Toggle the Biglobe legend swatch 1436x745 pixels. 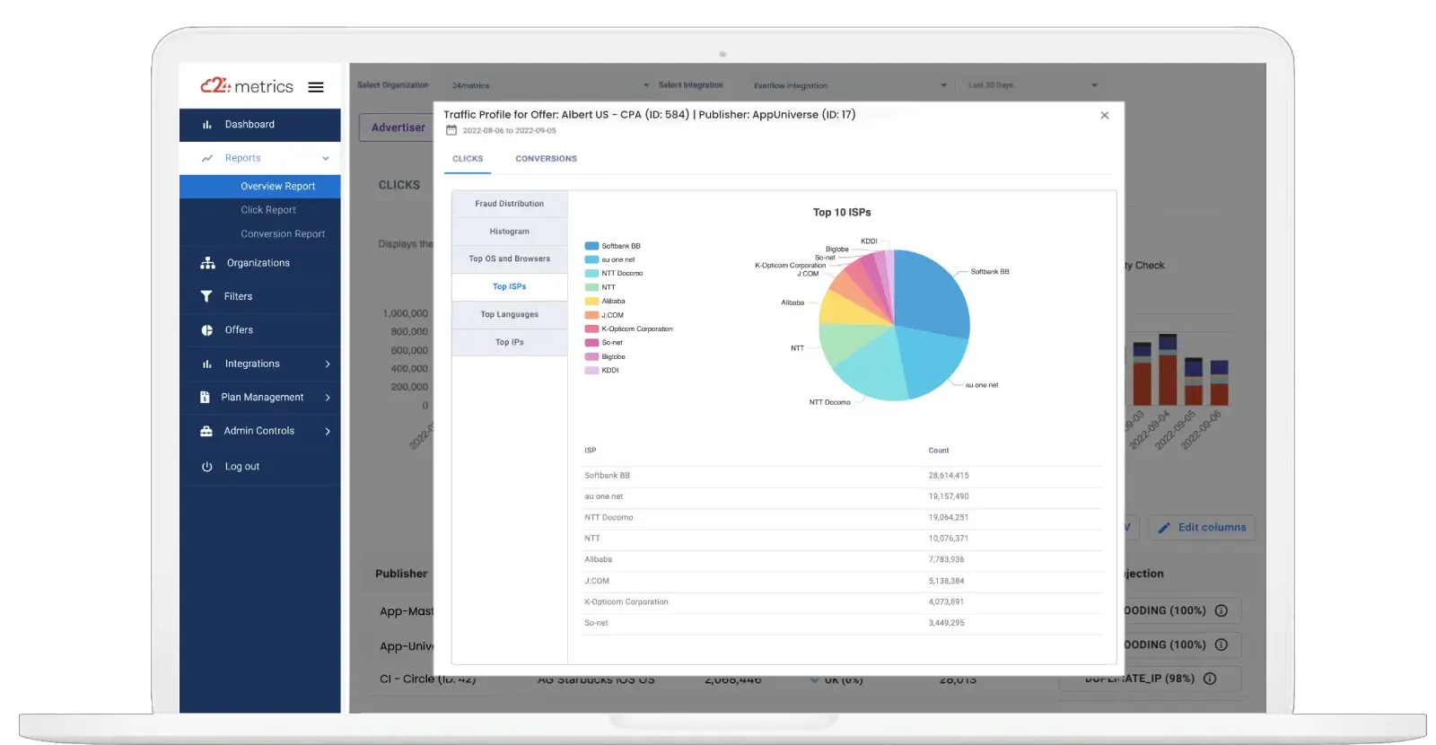591,357
